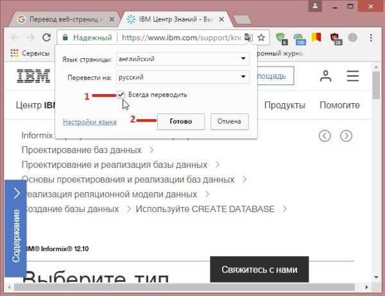Screen dimensions: 385x296
Task: Toggle the "Всегда переводить" checkbox
Action: tap(121, 95)
